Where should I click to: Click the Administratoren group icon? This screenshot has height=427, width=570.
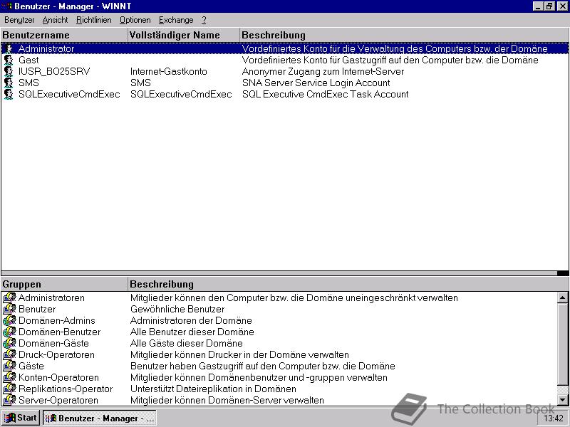pos(9,297)
